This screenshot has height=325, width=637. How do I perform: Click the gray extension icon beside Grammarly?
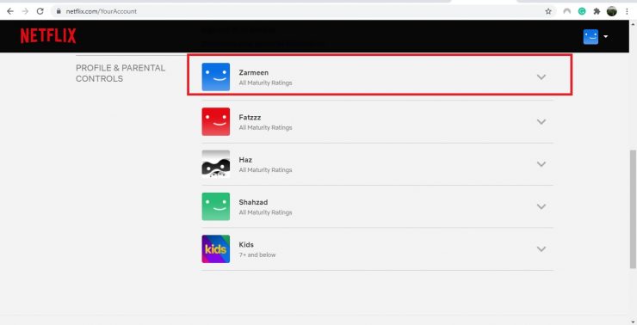(x=566, y=11)
